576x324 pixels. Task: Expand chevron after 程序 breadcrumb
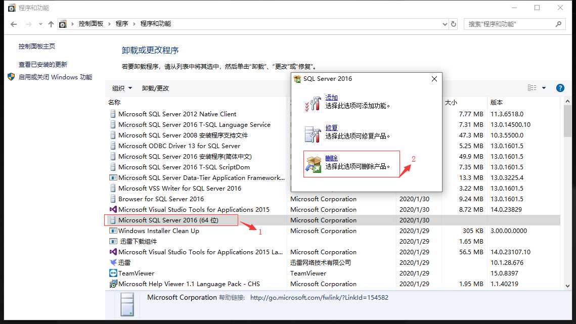pos(134,24)
